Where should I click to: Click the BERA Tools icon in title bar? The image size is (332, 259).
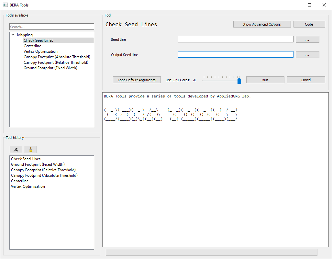tap(5, 5)
